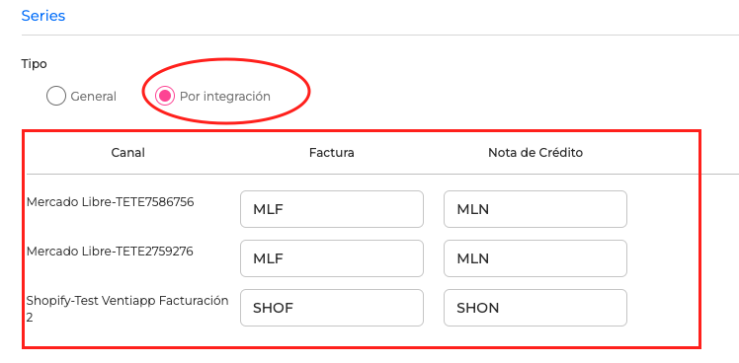Image resolution: width=739 pixels, height=363 pixels.
Task: Click the Mercado Libre-TETE2759276 channel label
Action: (x=110, y=252)
